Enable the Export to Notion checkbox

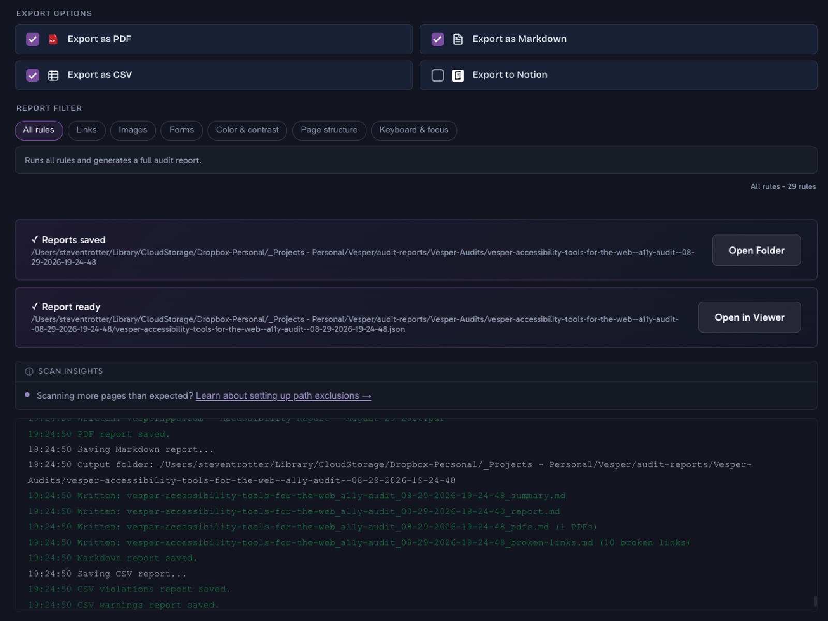click(x=438, y=76)
